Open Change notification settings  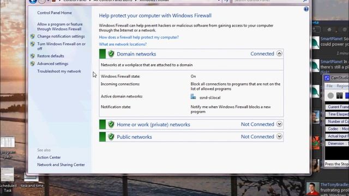pyautogui.click(x=61, y=36)
